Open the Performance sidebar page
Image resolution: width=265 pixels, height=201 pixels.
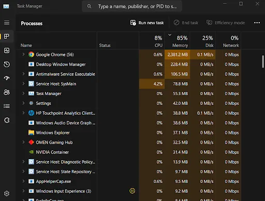(x=7, y=51)
